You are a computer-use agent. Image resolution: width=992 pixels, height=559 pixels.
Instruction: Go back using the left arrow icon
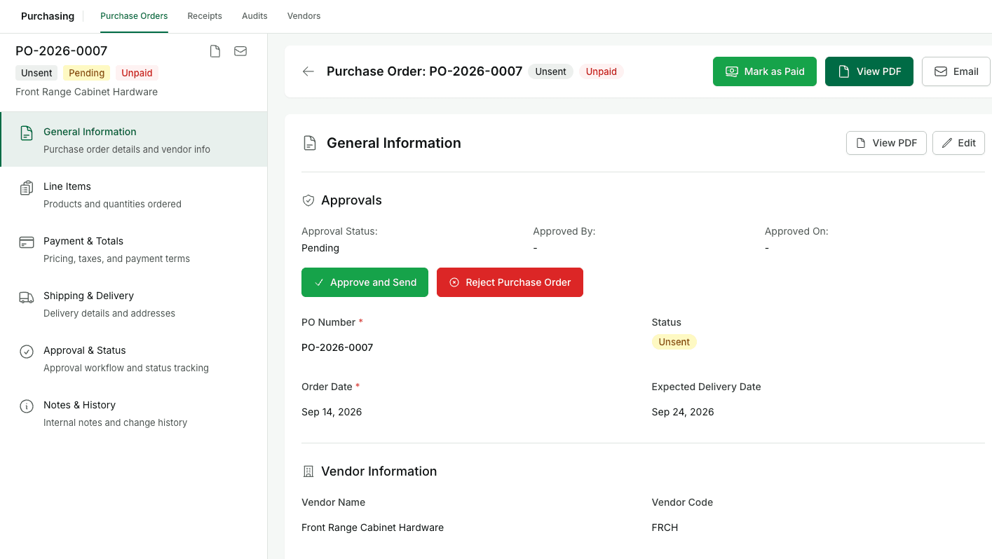(x=308, y=71)
